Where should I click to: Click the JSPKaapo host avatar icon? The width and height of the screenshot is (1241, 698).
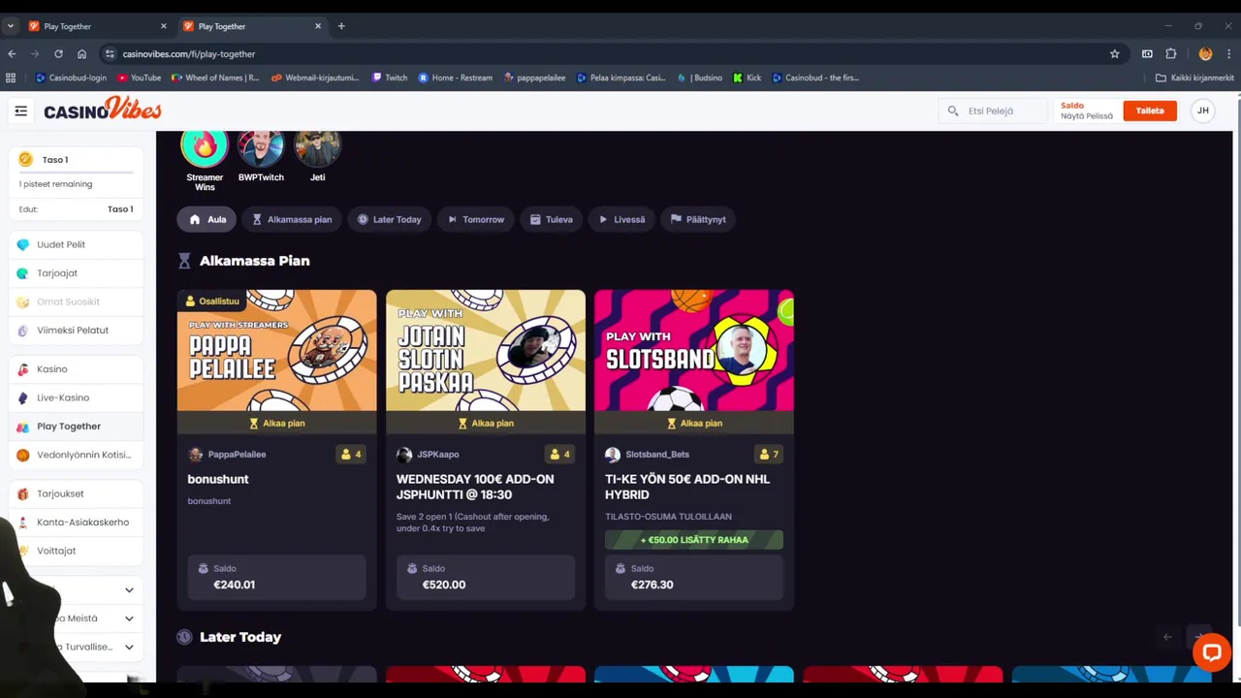[x=404, y=454]
